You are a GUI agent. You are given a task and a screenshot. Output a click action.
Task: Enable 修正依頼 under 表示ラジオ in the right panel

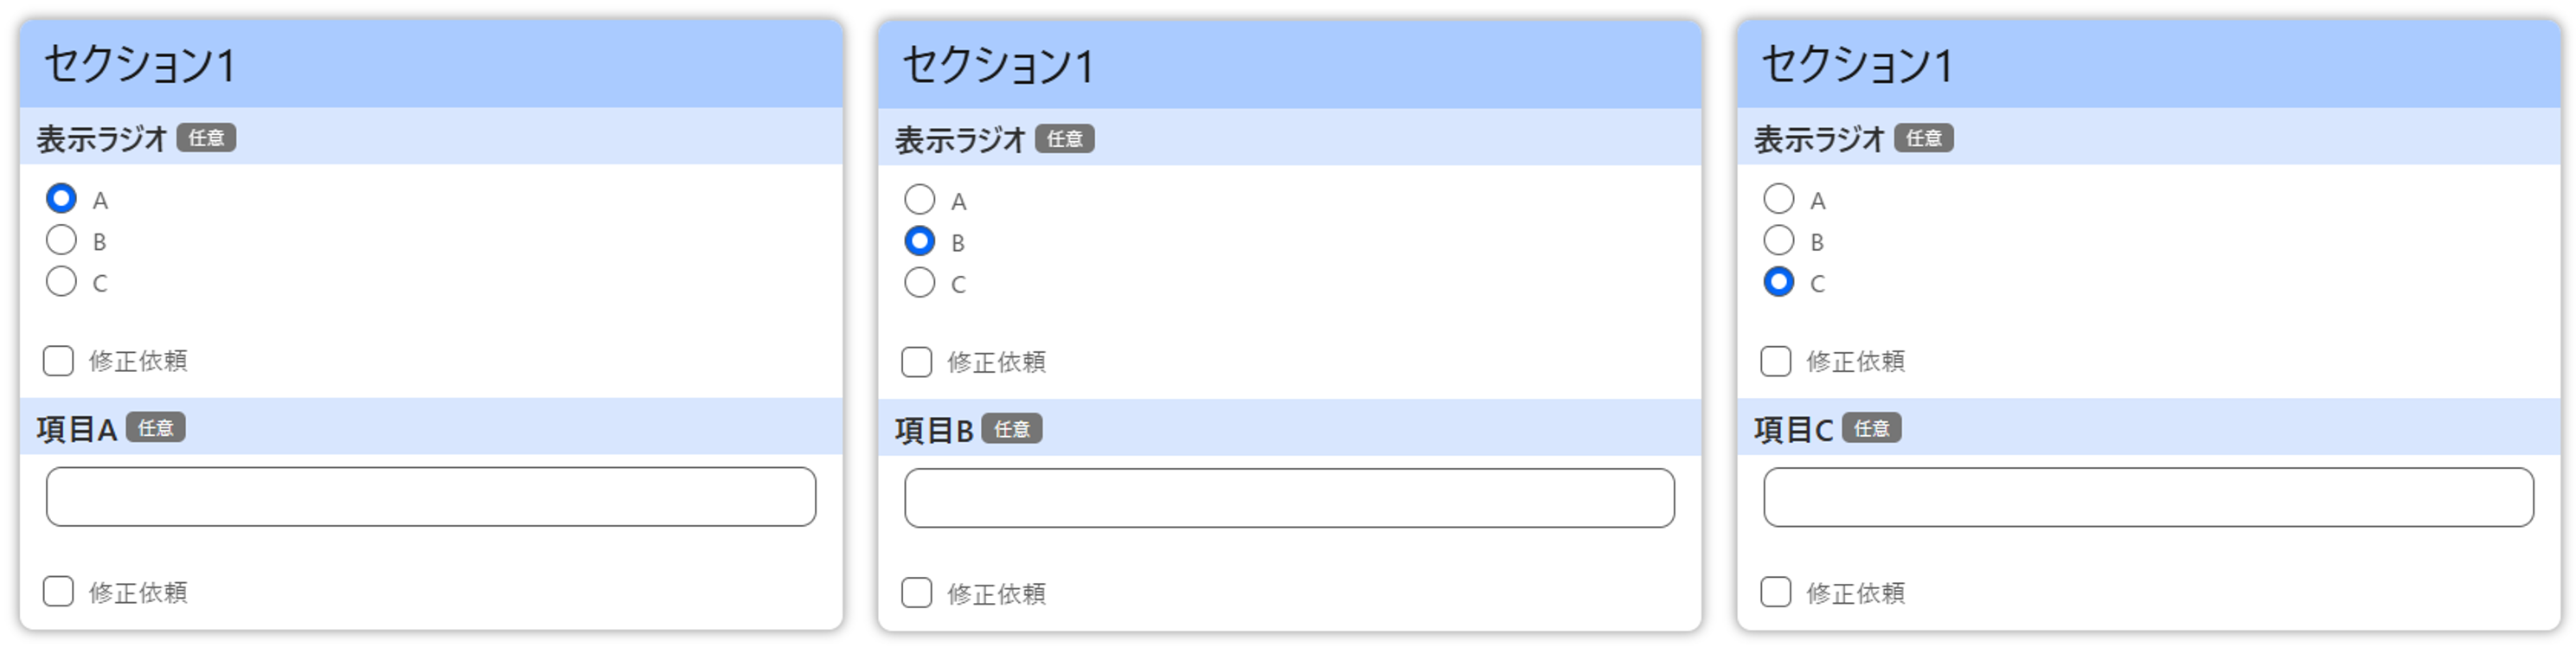[1774, 362]
